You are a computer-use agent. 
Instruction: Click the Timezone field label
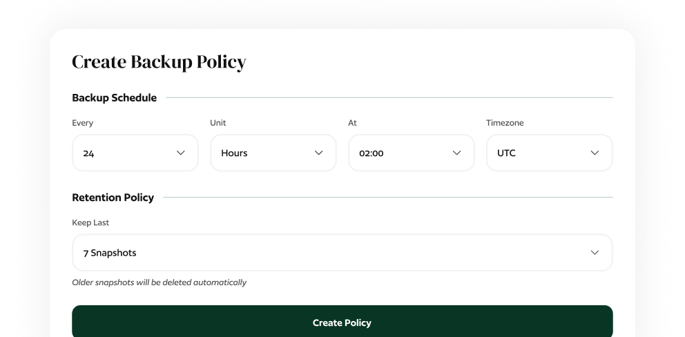click(505, 123)
